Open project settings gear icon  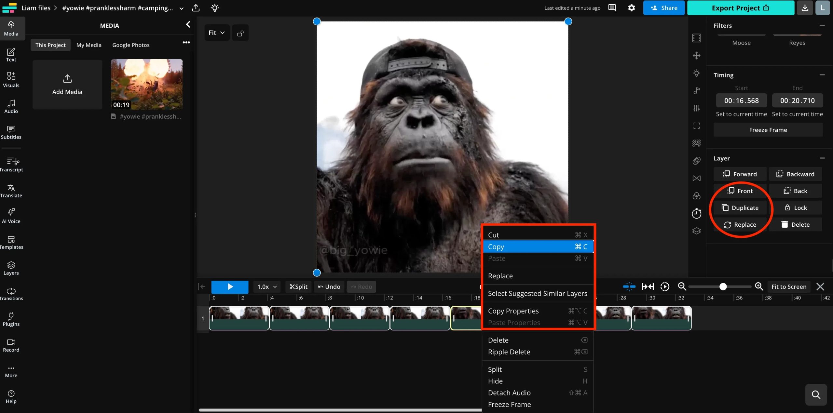(631, 8)
